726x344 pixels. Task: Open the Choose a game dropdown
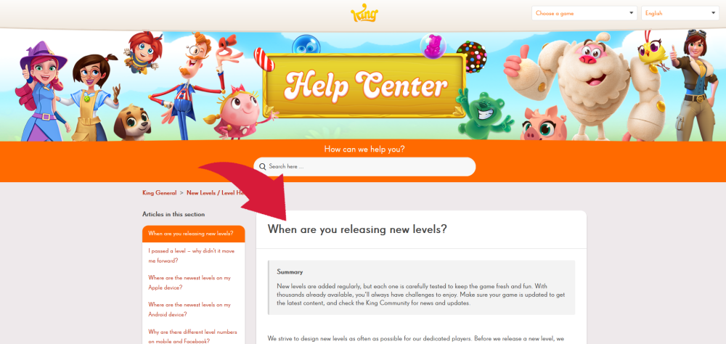pos(584,13)
